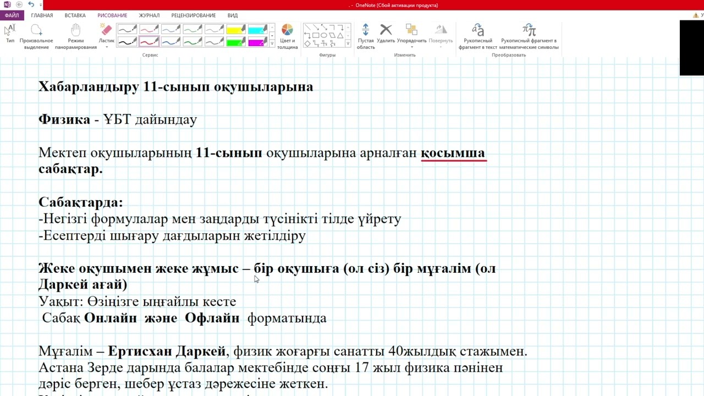
Task: Select the rectangle shape
Action: tap(316, 35)
